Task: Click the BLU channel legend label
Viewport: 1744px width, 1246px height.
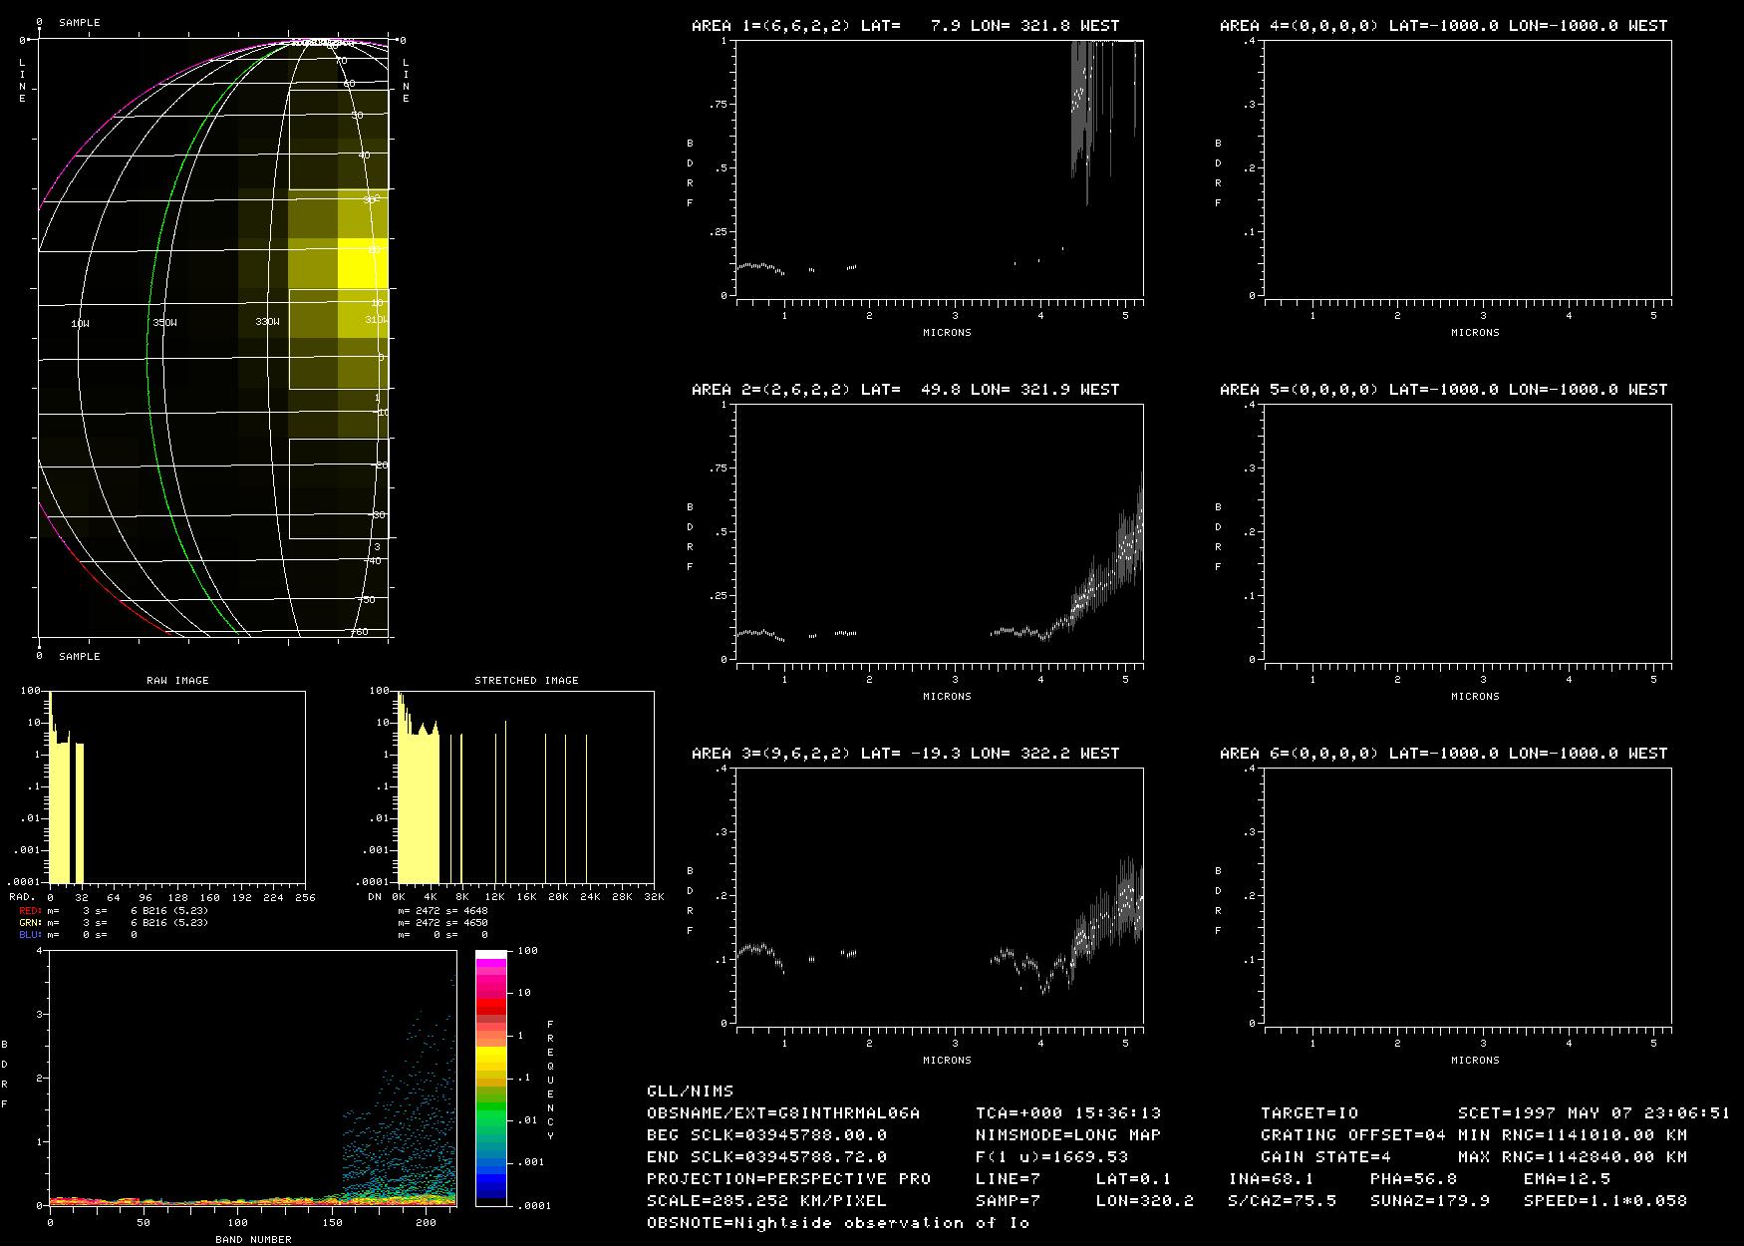Action: tap(30, 935)
